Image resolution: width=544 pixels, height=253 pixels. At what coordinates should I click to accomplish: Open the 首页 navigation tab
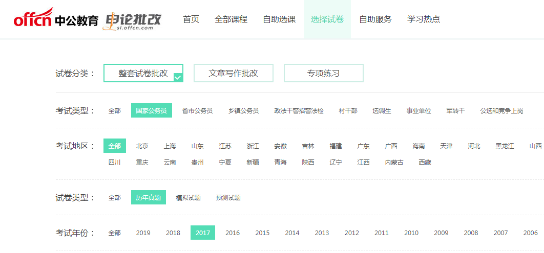191,19
